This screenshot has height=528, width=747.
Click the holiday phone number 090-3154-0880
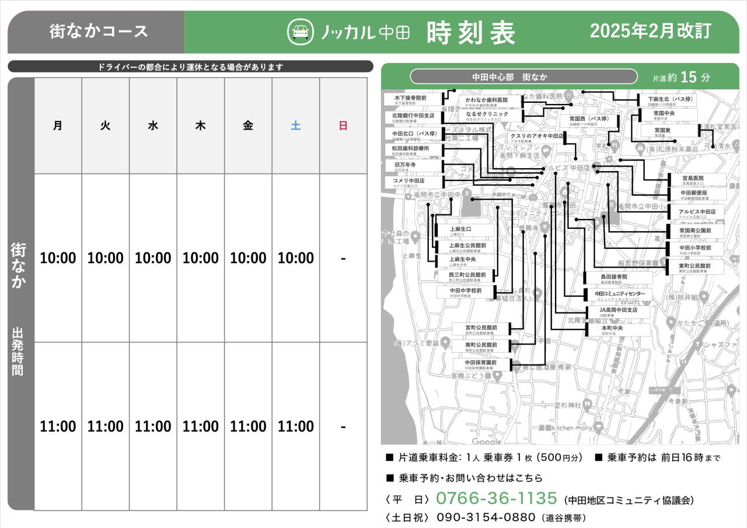tap(486, 517)
